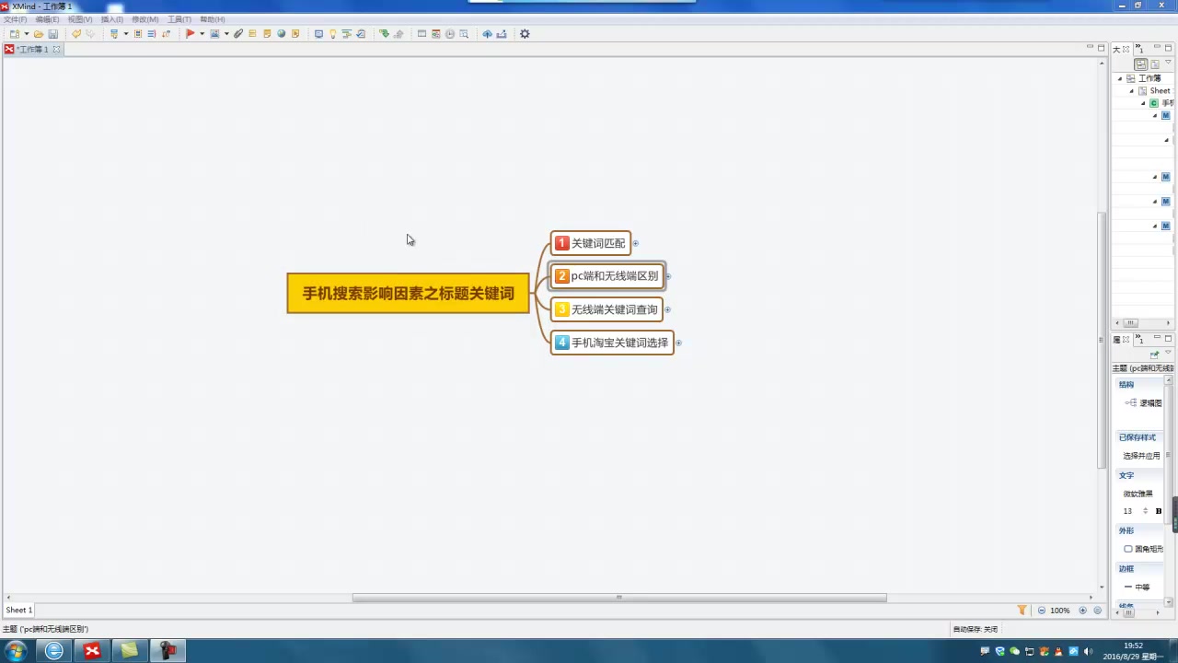Select the 关键词匹配 topic
The image size is (1178, 663).
[x=591, y=243]
